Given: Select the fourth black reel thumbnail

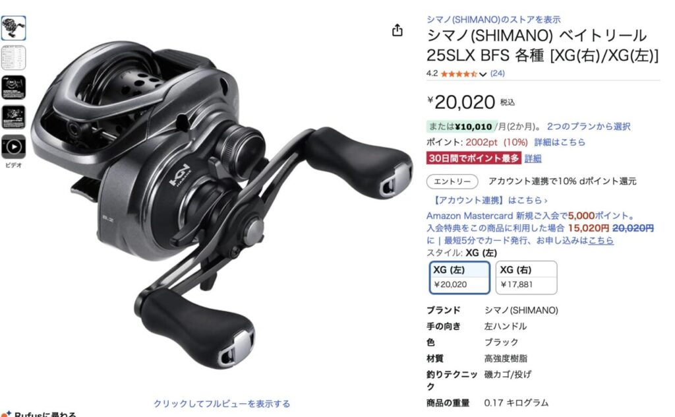Looking at the screenshot, I should pyautogui.click(x=13, y=117).
